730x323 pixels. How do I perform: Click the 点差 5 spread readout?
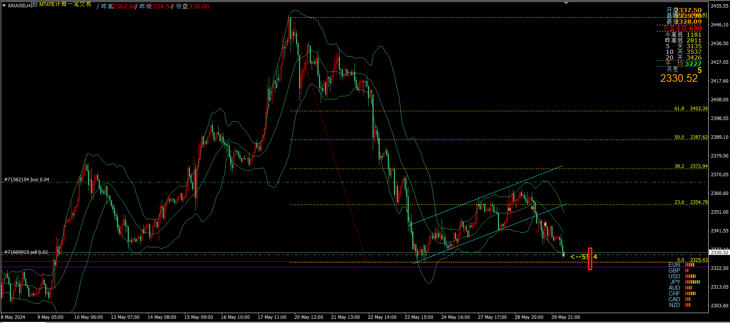click(x=684, y=70)
